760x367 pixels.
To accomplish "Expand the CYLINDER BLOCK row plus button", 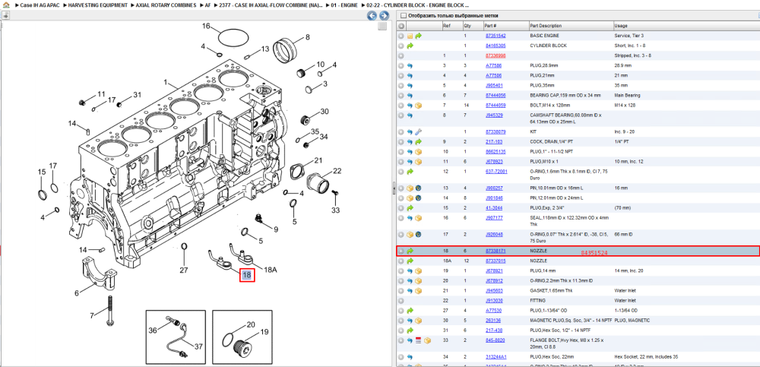I will [401, 46].
